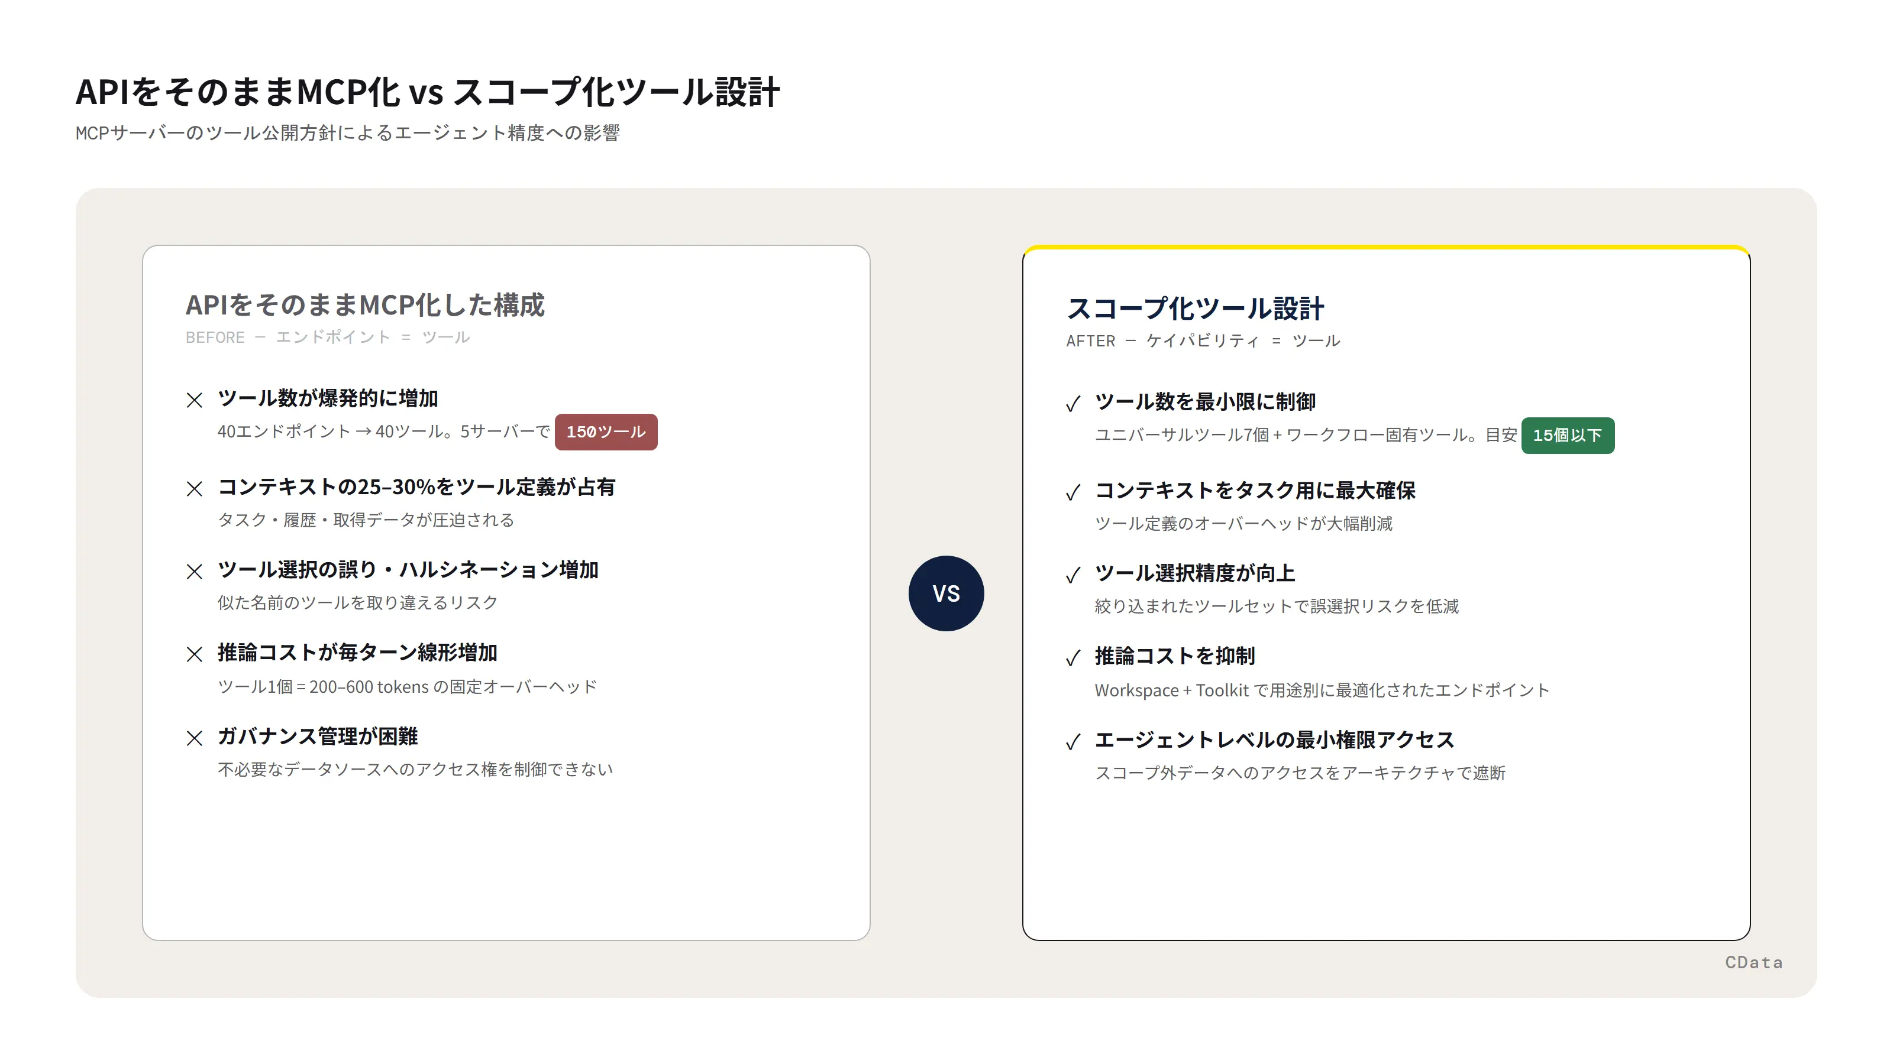Image resolution: width=1893 pixels, height=1064 pixels.
Task: Click the BEFORE — エンドポイント = ツール label
Action: [x=328, y=337]
